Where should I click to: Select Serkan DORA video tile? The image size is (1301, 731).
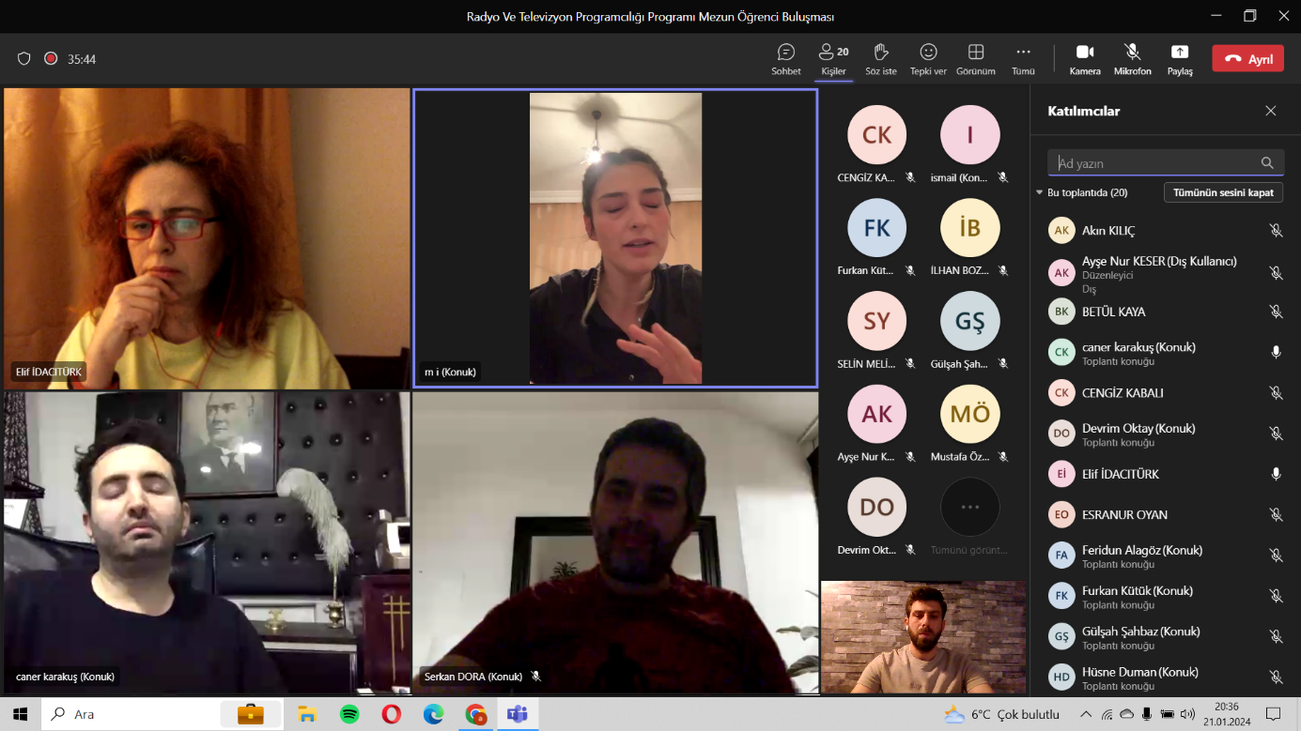[x=615, y=542]
